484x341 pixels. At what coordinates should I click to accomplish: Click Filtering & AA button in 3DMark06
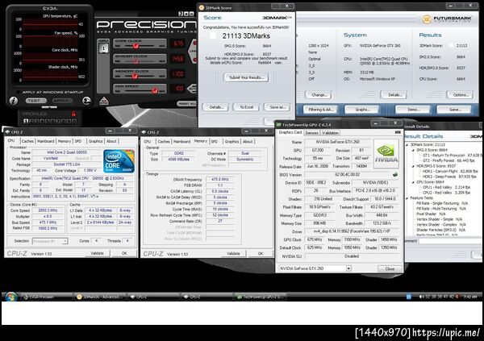(x=321, y=110)
